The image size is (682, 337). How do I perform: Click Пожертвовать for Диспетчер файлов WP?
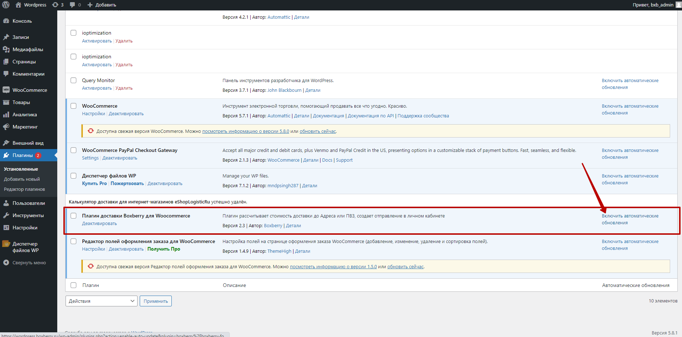point(127,184)
